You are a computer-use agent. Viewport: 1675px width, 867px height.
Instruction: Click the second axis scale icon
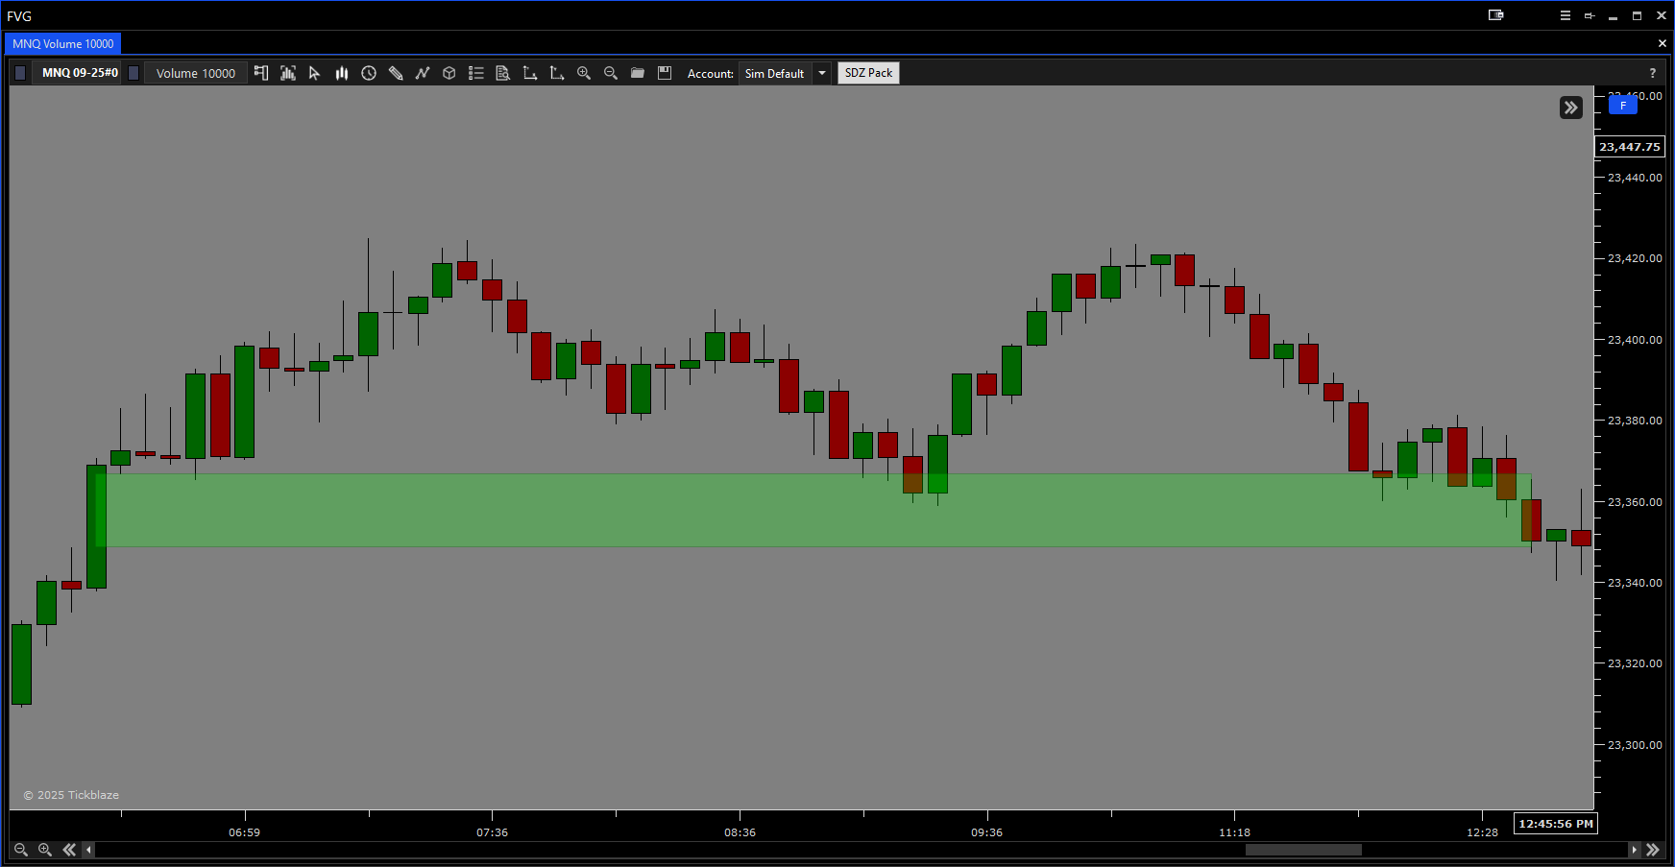click(x=557, y=73)
